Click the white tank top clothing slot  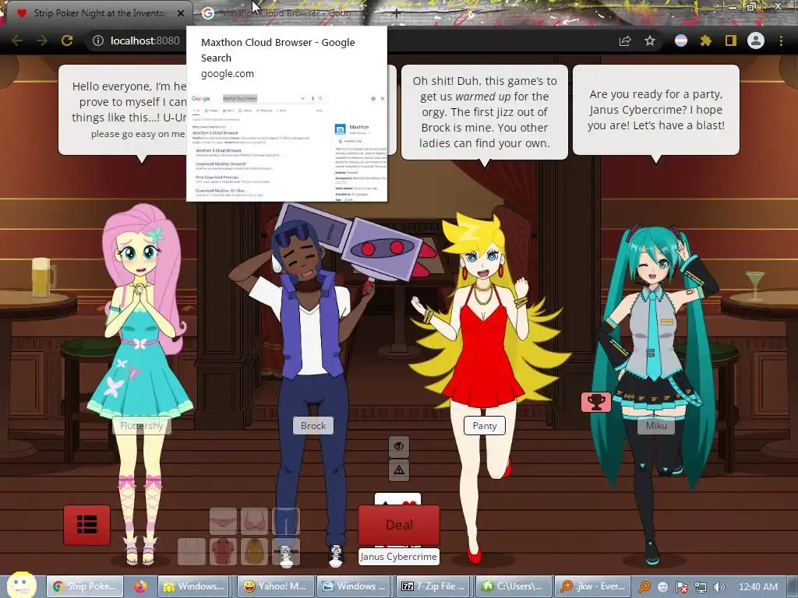coord(192,552)
